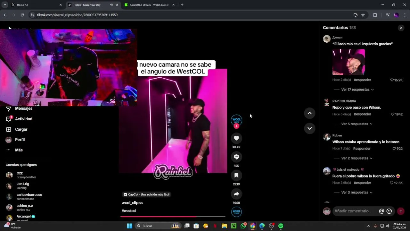Open Chrome three-dot menu

coord(405,15)
